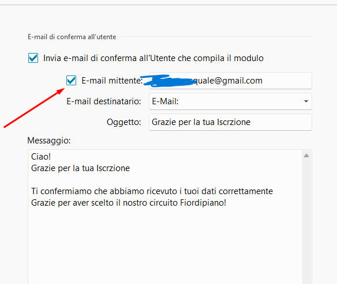
Task: Toggle the 'E-mail mittente' checkbox
Action: pyautogui.click(x=71, y=81)
